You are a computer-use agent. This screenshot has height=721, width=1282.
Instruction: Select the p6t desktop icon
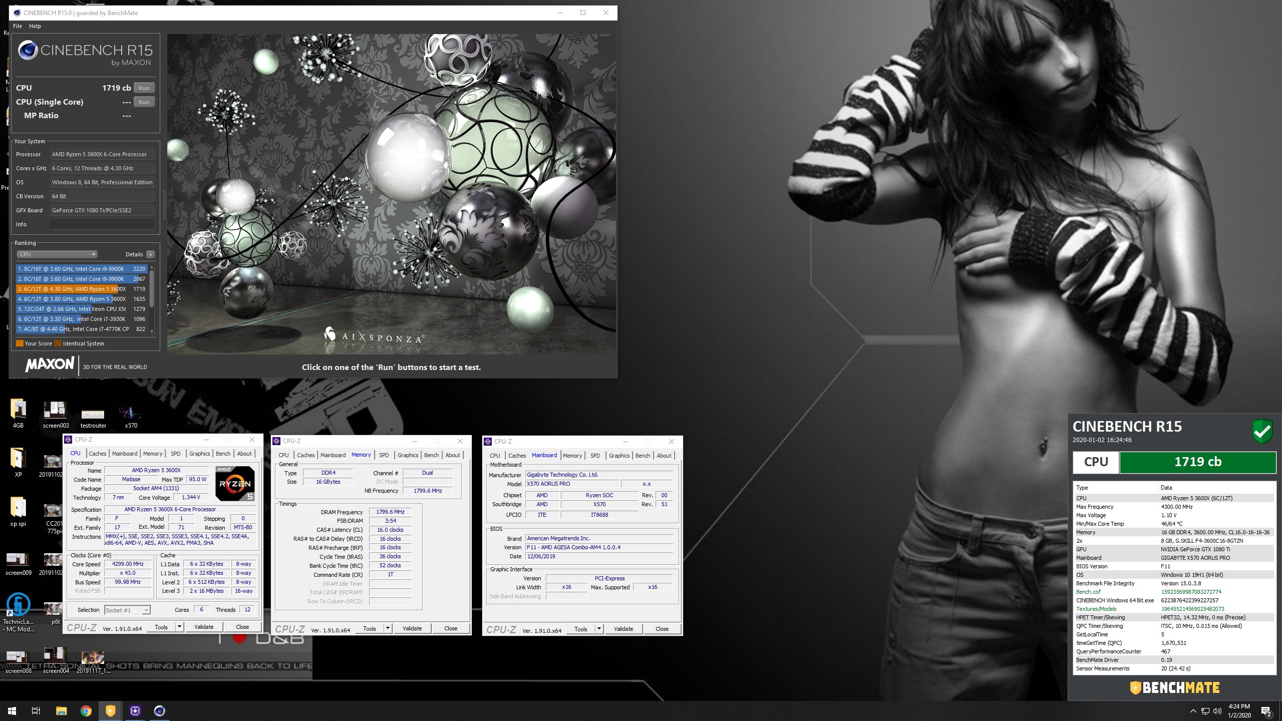(54, 613)
